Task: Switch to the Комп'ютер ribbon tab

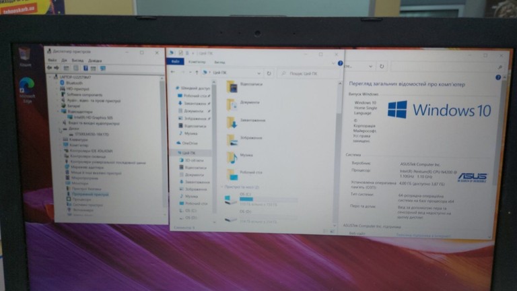Action: [197, 62]
